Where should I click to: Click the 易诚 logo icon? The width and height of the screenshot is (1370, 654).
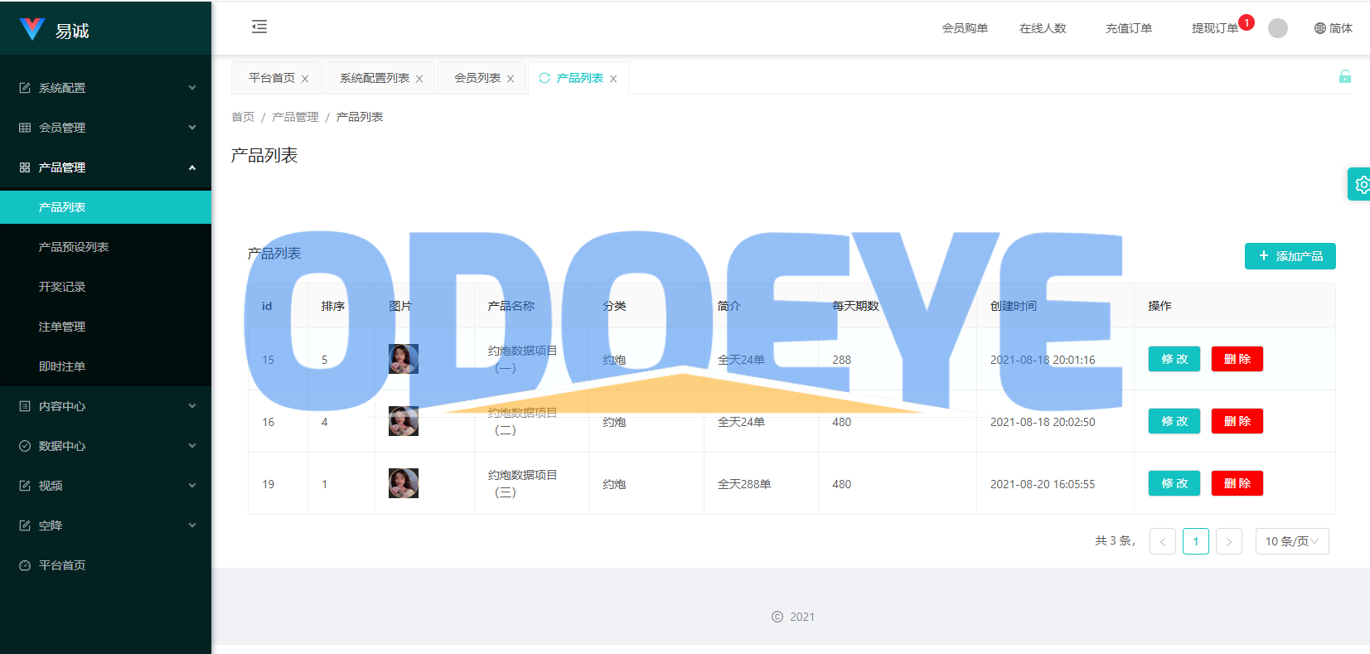32,29
